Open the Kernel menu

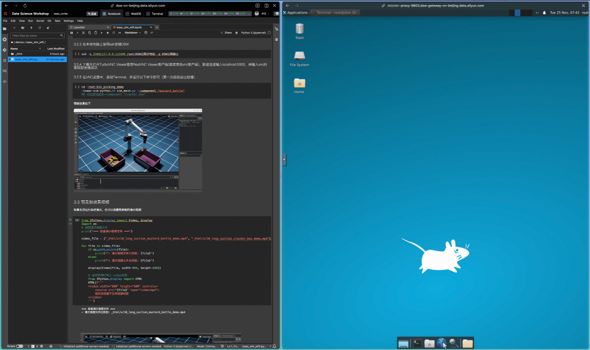point(39,21)
